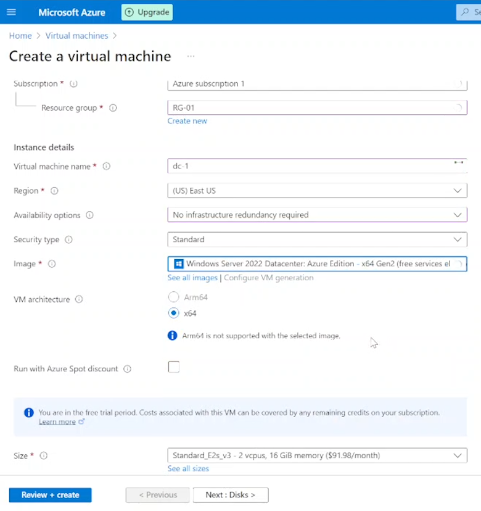Show info tooltip for Virtual machine name

click(107, 167)
